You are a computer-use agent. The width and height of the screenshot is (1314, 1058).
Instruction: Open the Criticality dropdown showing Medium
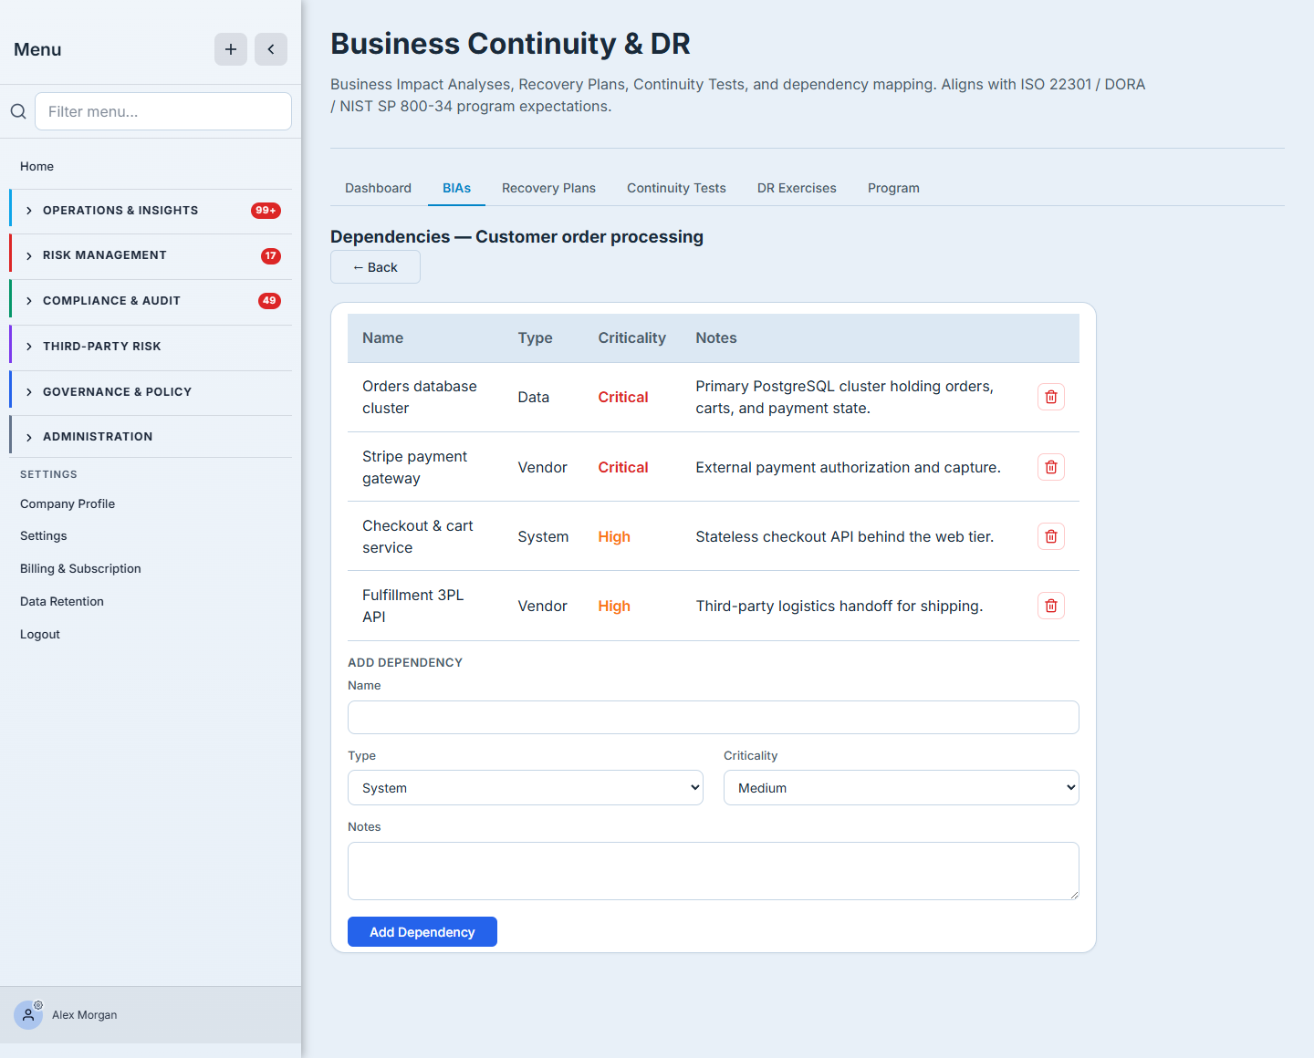pyautogui.click(x=902, y=788)
